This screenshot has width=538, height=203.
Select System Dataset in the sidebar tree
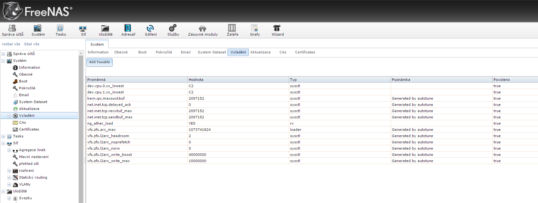(x=33, y=102)
